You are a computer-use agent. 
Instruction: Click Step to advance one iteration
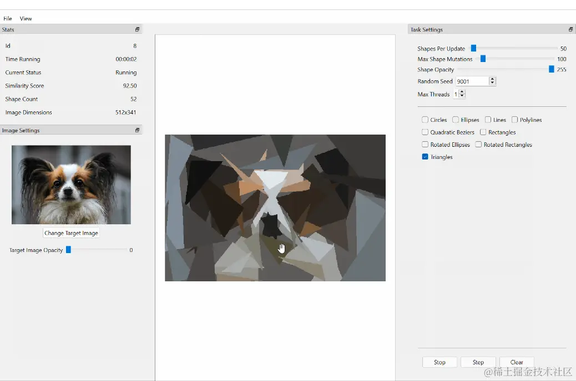pos(478,362)
